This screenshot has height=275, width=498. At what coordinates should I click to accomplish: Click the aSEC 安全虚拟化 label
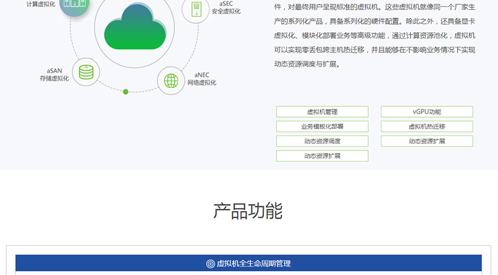pyautogui.click(x=226, y=7)
